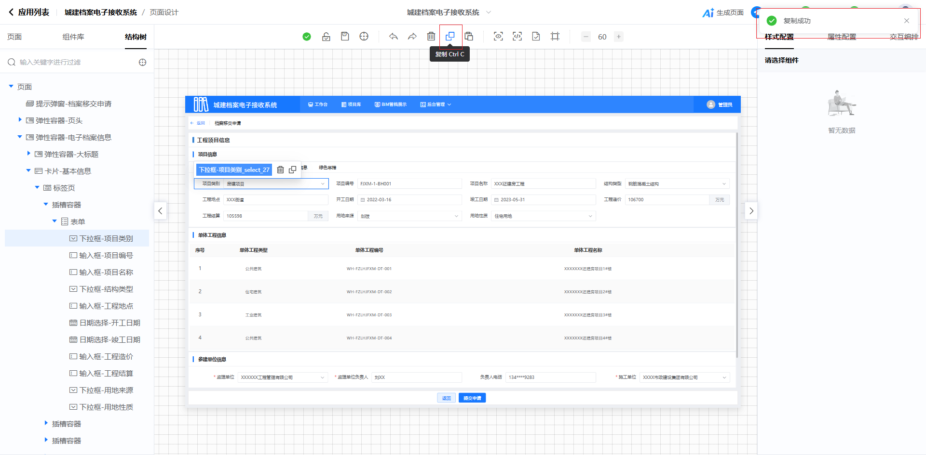Click the AI 生成页面 button

coord(723,13)
